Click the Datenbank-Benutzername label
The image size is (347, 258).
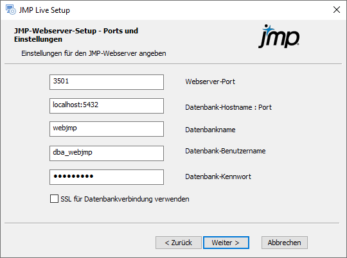tap(226, 151)
